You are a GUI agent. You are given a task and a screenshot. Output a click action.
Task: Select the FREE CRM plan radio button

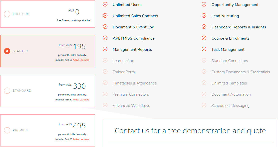[7, 14]
